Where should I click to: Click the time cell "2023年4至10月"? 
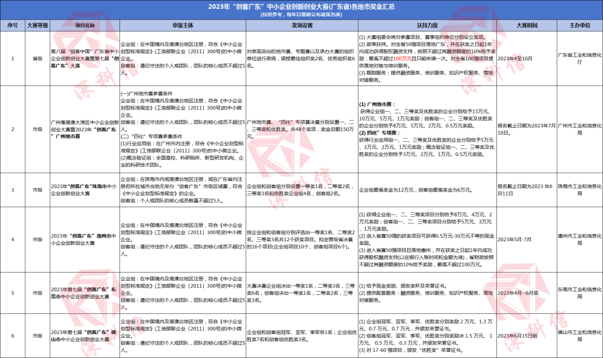point(527,59)
